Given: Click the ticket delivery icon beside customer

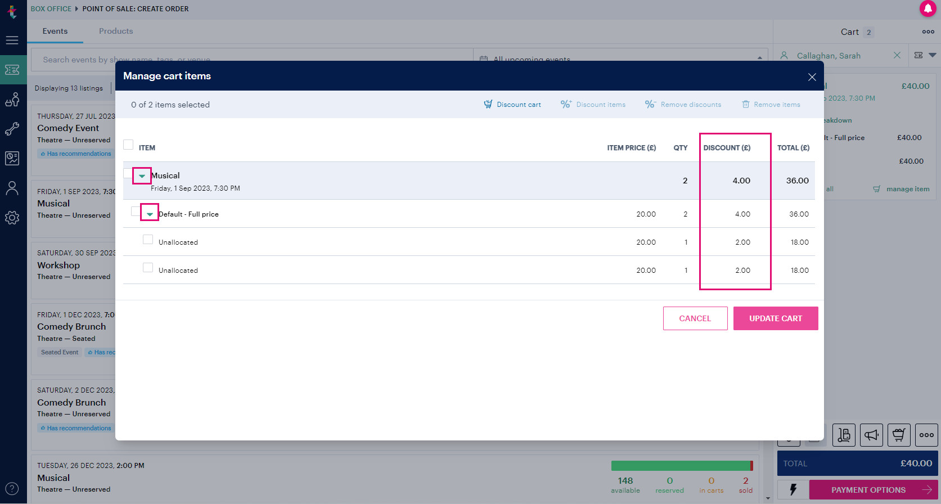Looking at the screenshot, I should click(x=919, y=55).
